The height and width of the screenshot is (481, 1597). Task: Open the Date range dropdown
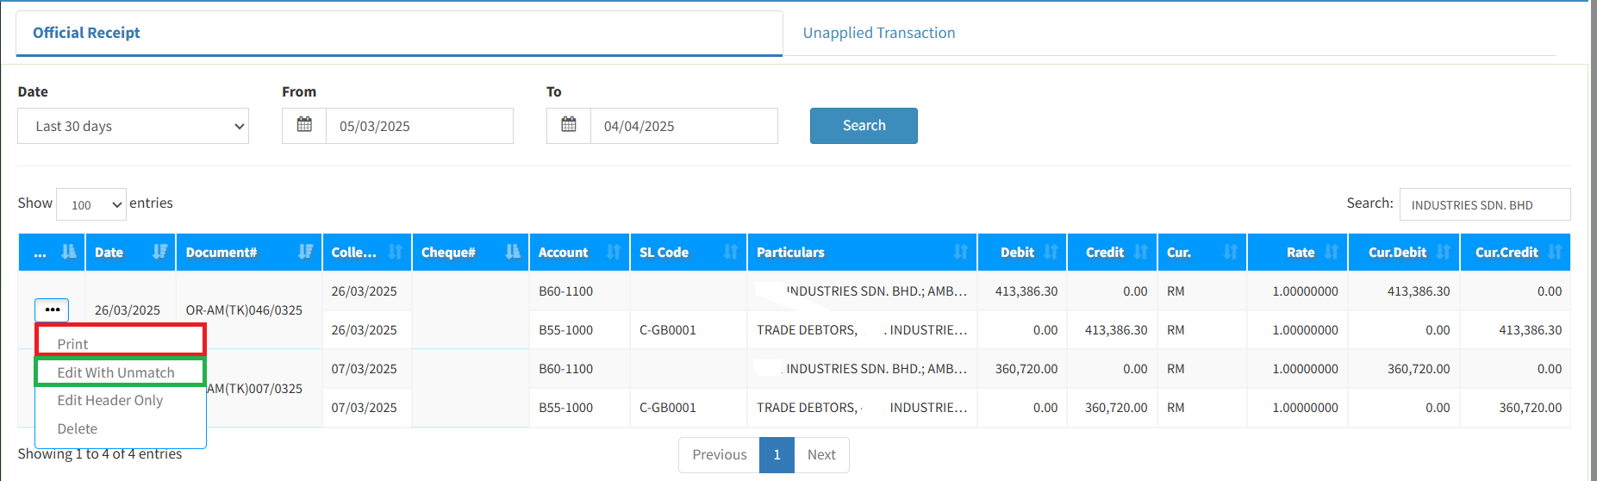(133, 126)
